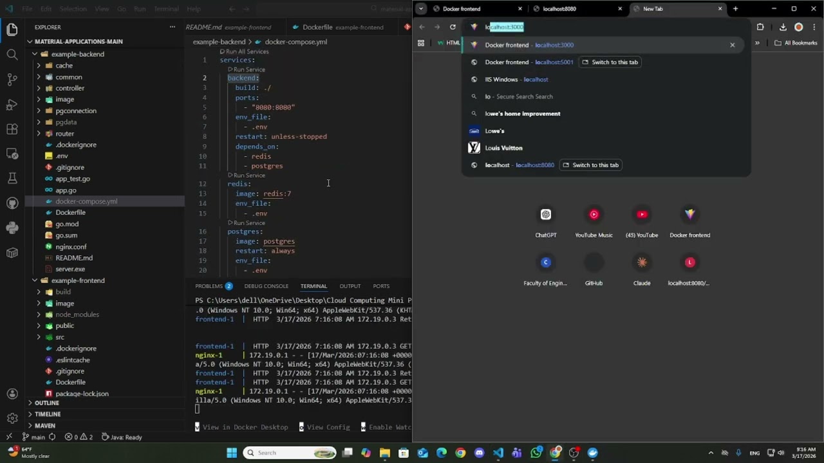
Task: Click the Chrome address bar input
Action: tap(605, 27)
